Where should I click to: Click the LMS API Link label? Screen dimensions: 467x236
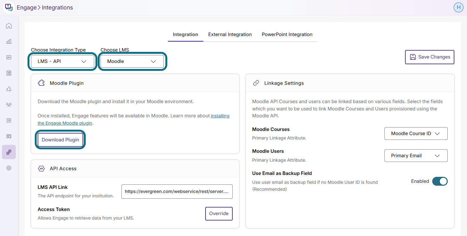click(x=53, y=187)
